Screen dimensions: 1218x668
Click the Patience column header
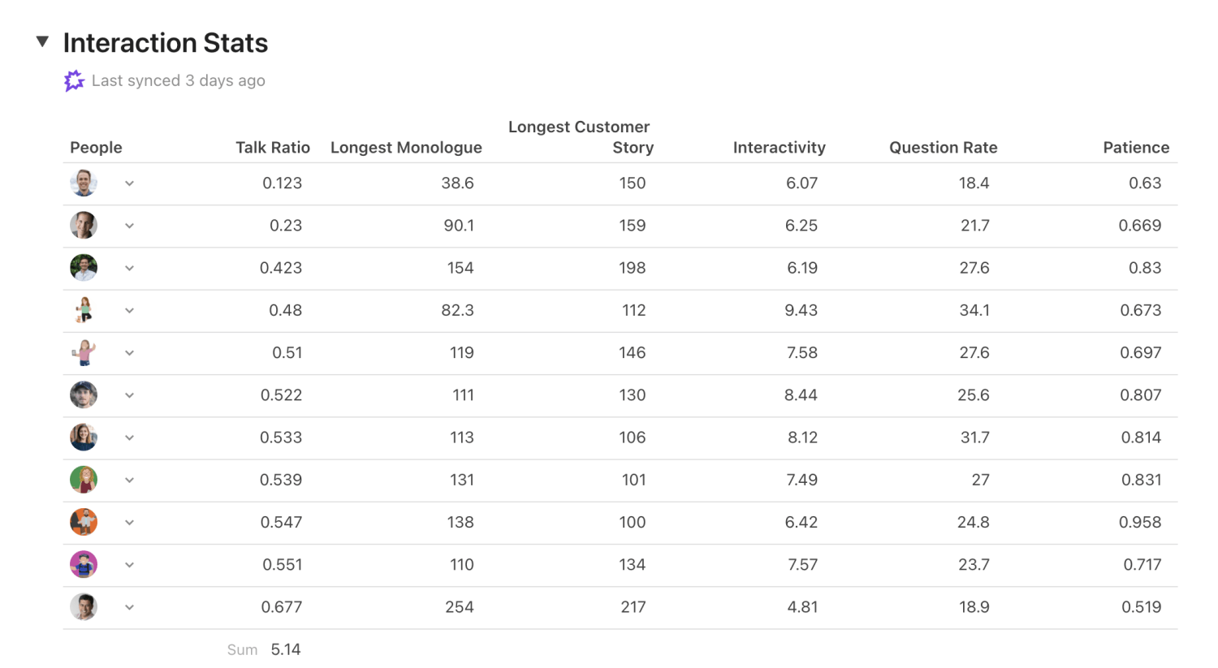(1135, 148)
